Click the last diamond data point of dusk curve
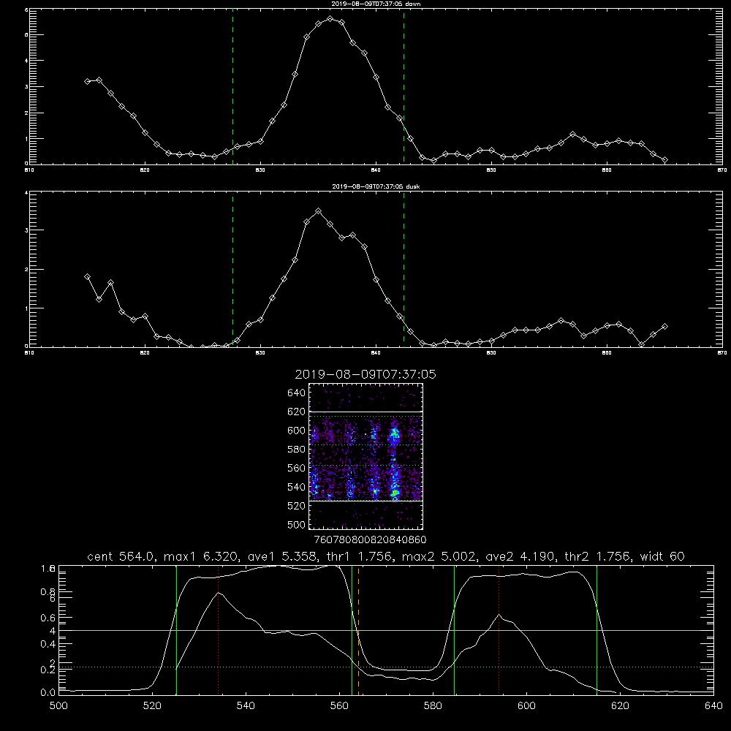The width and height of the screenshot is (731, 731). (x=664, y=326)
